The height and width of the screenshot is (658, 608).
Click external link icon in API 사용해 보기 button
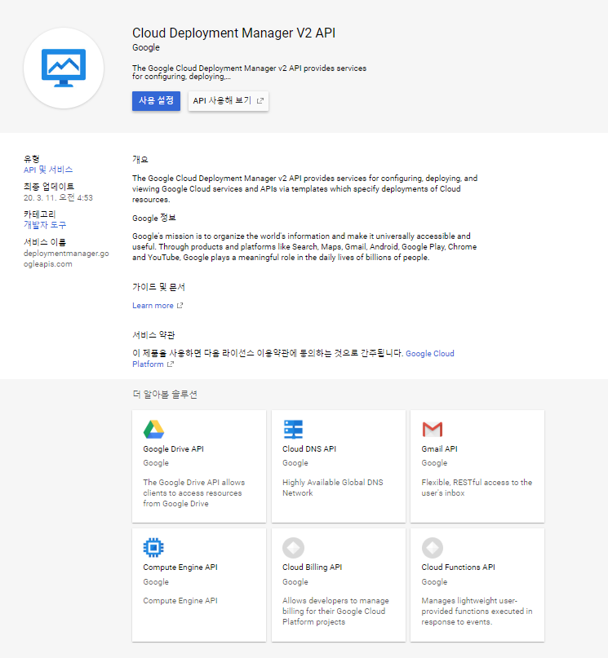[260, 101]
